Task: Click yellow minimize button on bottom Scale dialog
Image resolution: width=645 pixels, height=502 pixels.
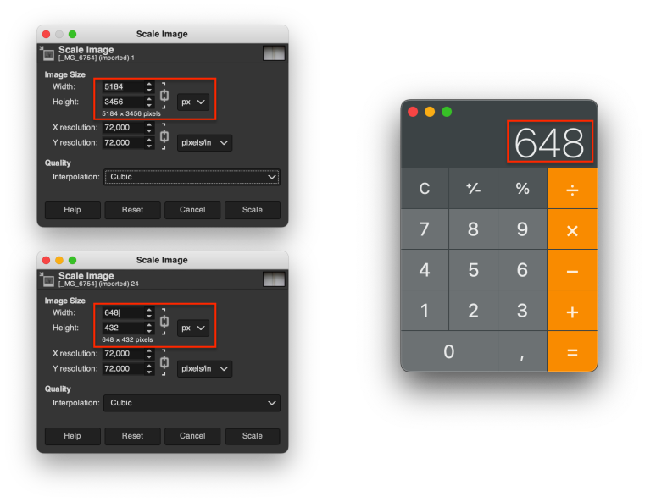Action: 59,260
